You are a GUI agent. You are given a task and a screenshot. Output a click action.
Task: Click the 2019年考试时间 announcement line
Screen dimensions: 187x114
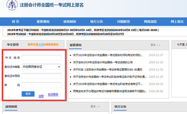click(65, 34)
